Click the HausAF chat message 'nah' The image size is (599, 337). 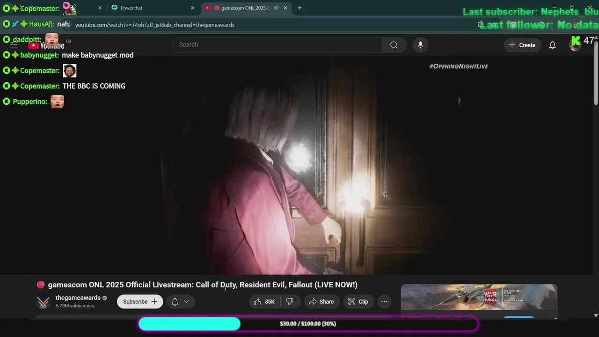tap(63, 24)
